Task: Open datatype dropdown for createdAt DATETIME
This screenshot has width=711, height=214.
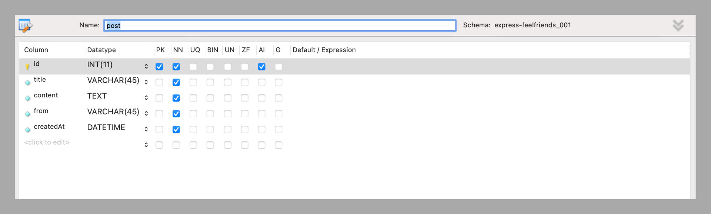Action: coord(146,129)
